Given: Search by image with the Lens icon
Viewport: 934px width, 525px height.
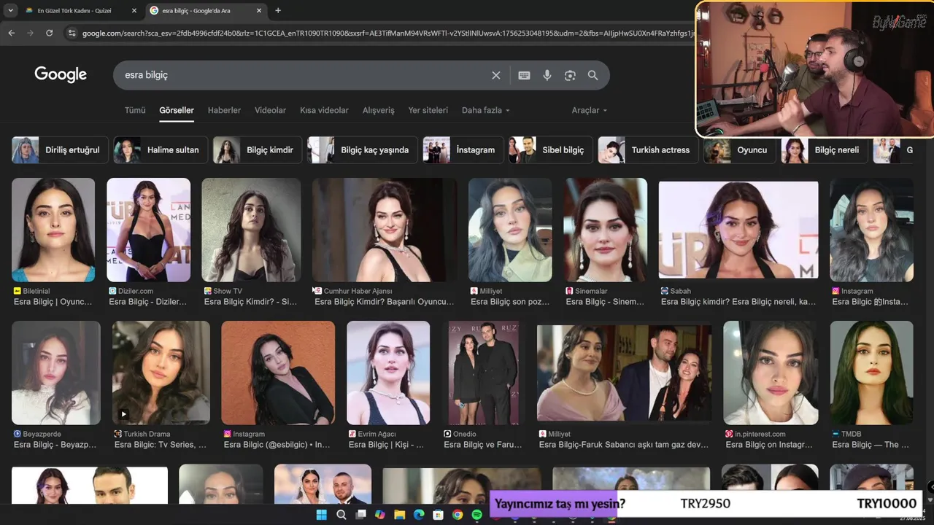Looking at the screenshot, I should (x=570, y=75).
